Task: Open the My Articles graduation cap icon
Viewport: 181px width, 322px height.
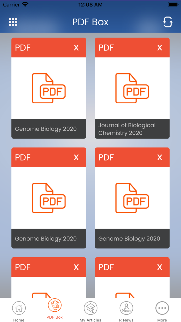Action: [90, 308]
